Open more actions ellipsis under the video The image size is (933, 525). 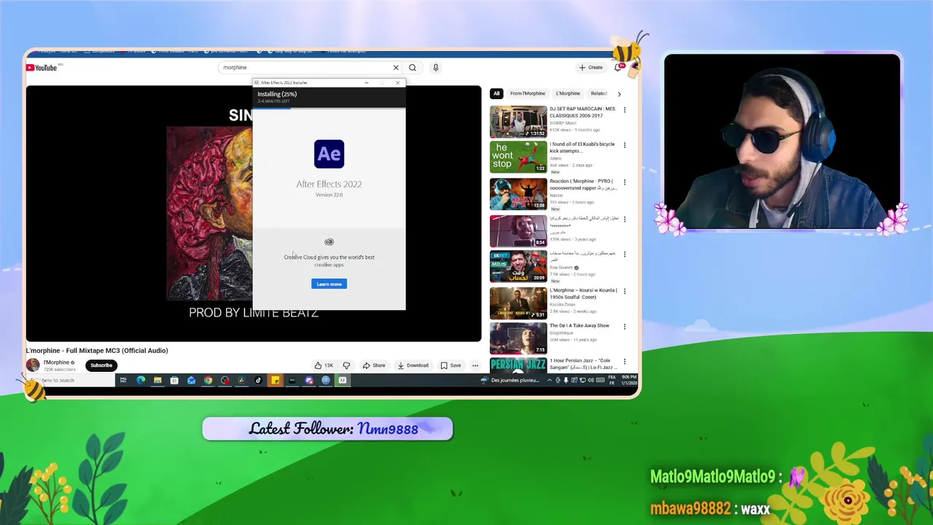475,365
